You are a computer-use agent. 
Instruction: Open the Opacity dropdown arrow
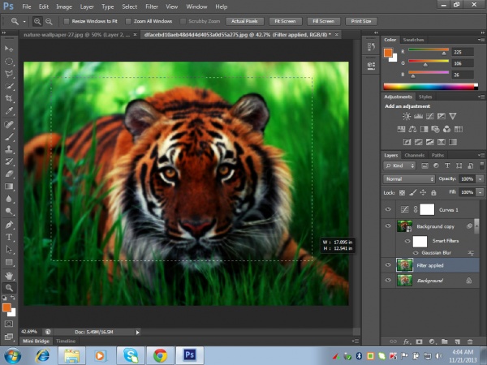[478, 178]
